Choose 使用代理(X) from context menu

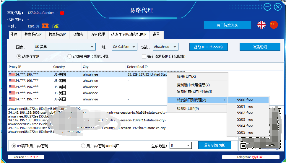tap(197, 76)
